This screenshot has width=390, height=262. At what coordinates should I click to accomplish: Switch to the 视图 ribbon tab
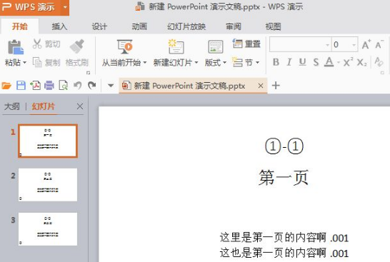coord(273,26)
